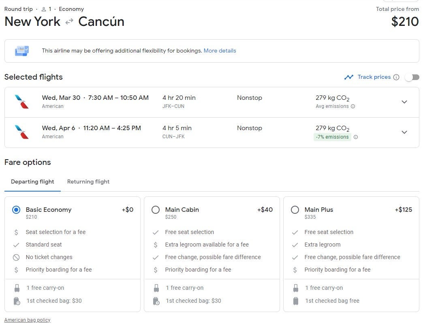Select the Main Cabin fare radio button
The image size is (423, 329).
(156, 210)
